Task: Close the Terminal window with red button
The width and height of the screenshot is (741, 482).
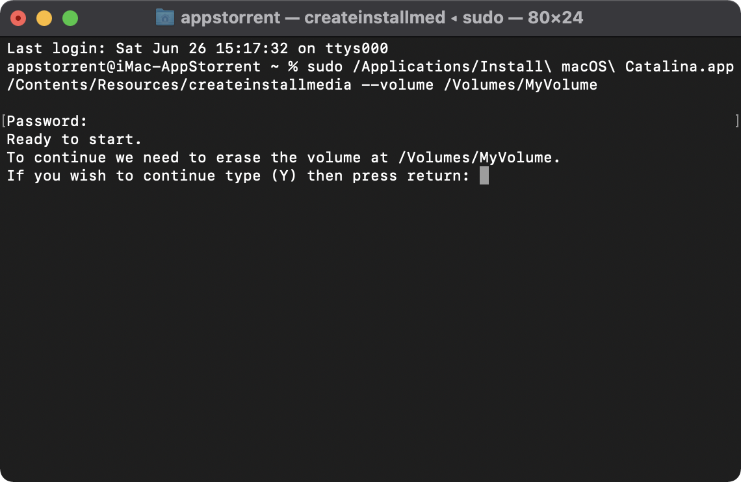Action: (x=18, y=18)
